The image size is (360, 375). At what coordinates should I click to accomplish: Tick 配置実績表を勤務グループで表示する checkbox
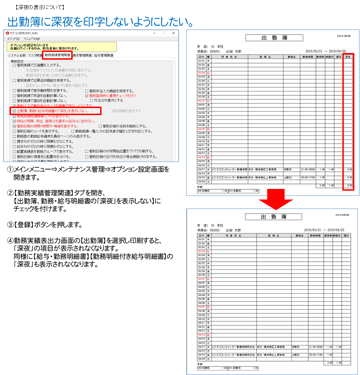click(x=14, y=151)
